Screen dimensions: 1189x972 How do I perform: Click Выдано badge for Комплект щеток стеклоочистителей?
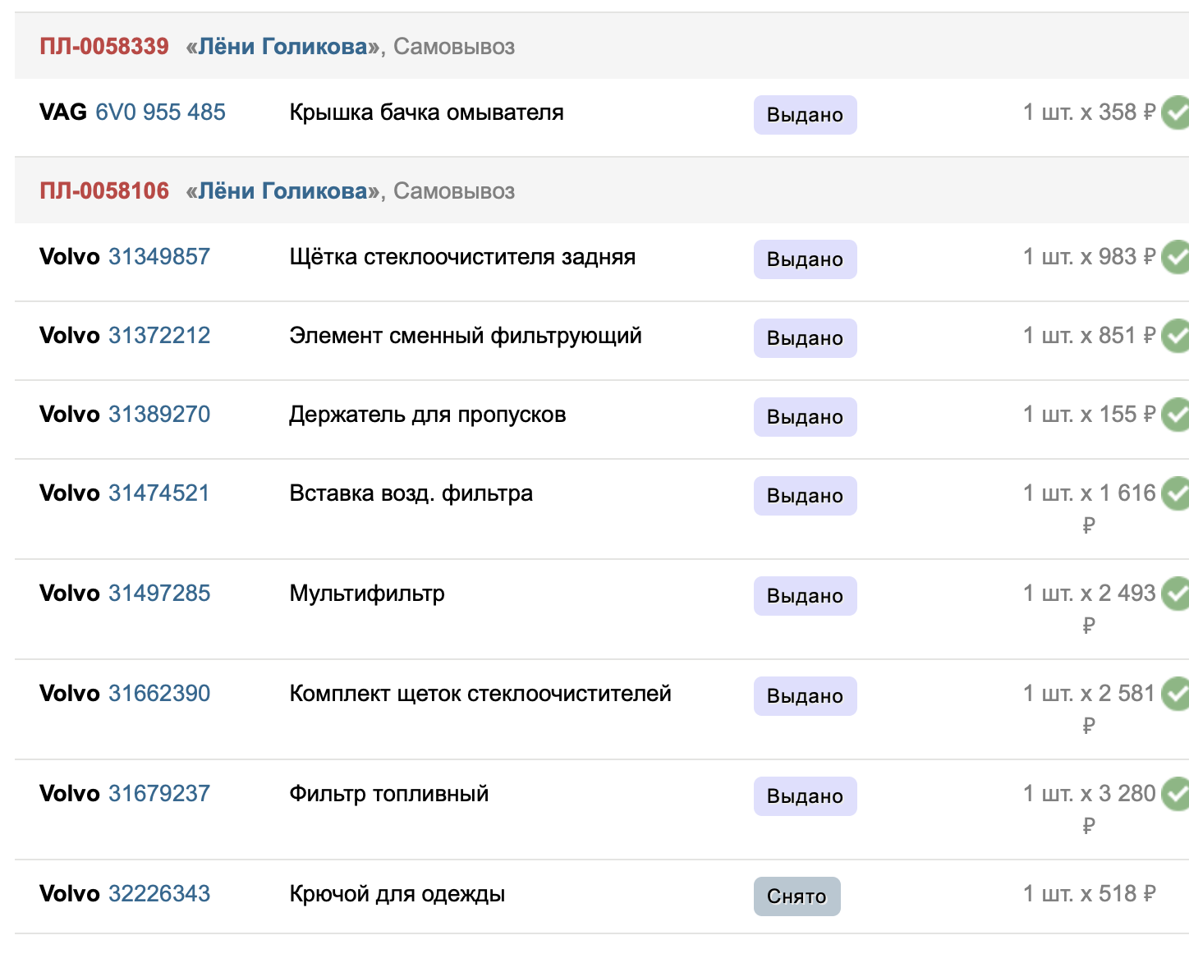coord(806,696)
